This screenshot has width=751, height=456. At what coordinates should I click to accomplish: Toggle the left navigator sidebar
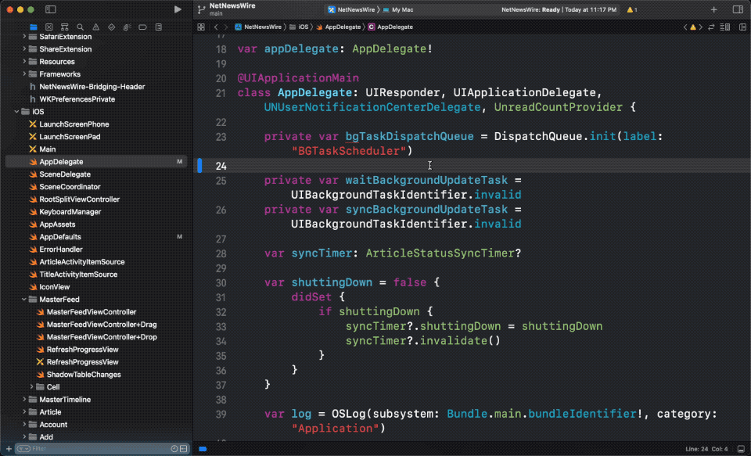click(50, 9)
